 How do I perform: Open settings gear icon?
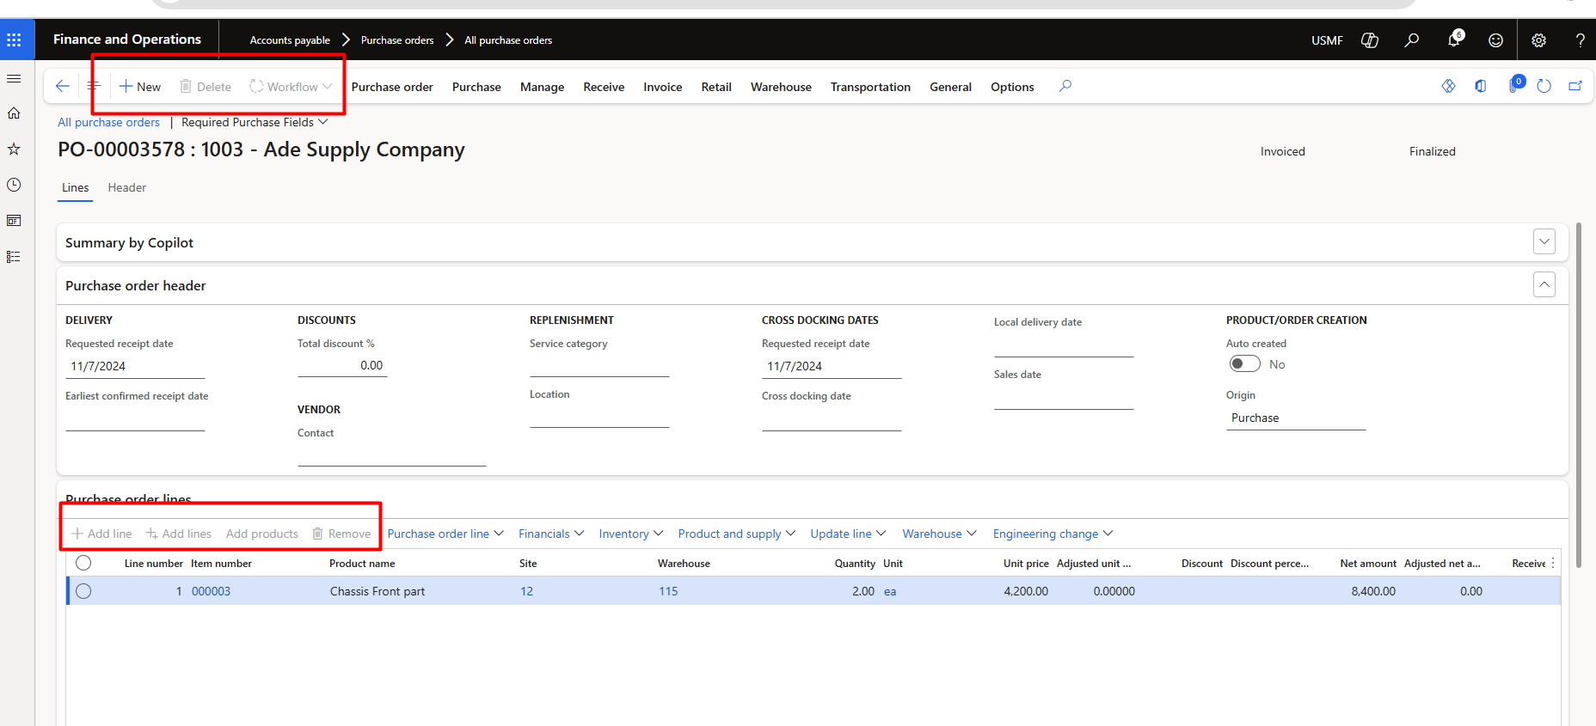pos(1538,40)
